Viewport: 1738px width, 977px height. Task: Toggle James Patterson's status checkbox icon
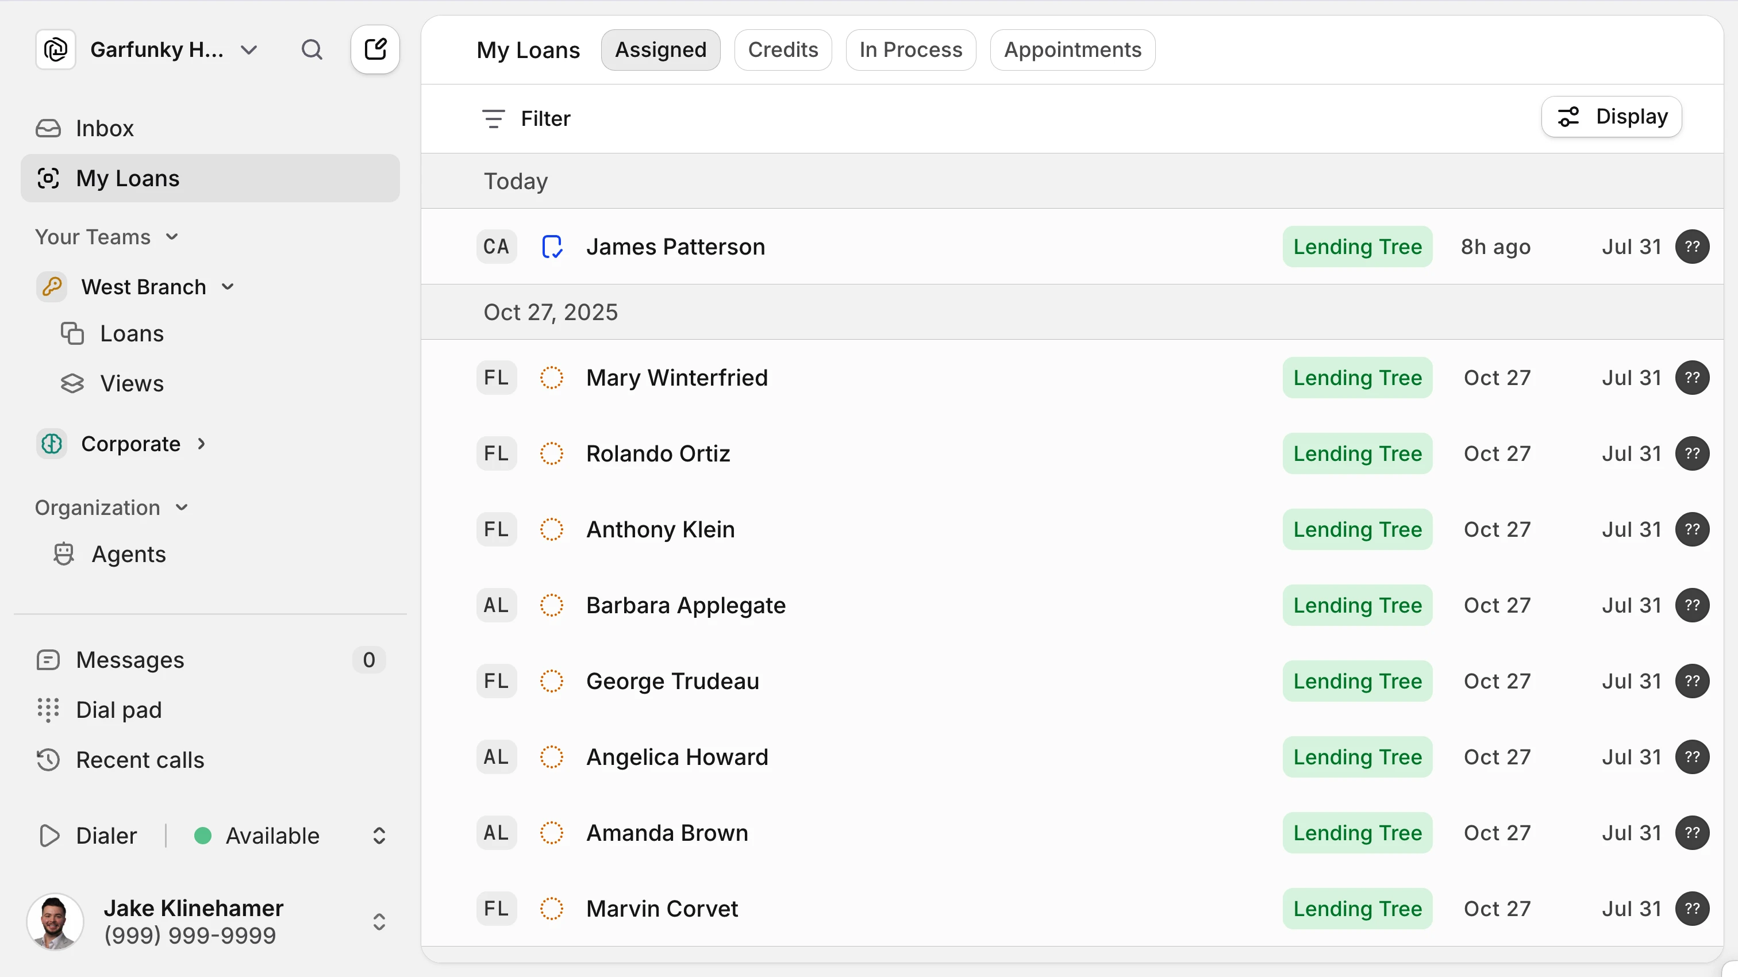tap(552, 247)
